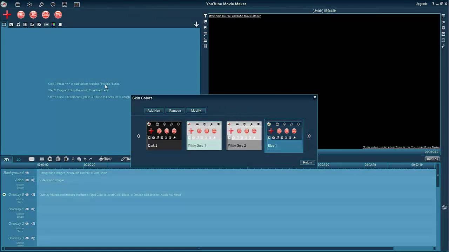Click the timeline stop button

click(66, 159)
